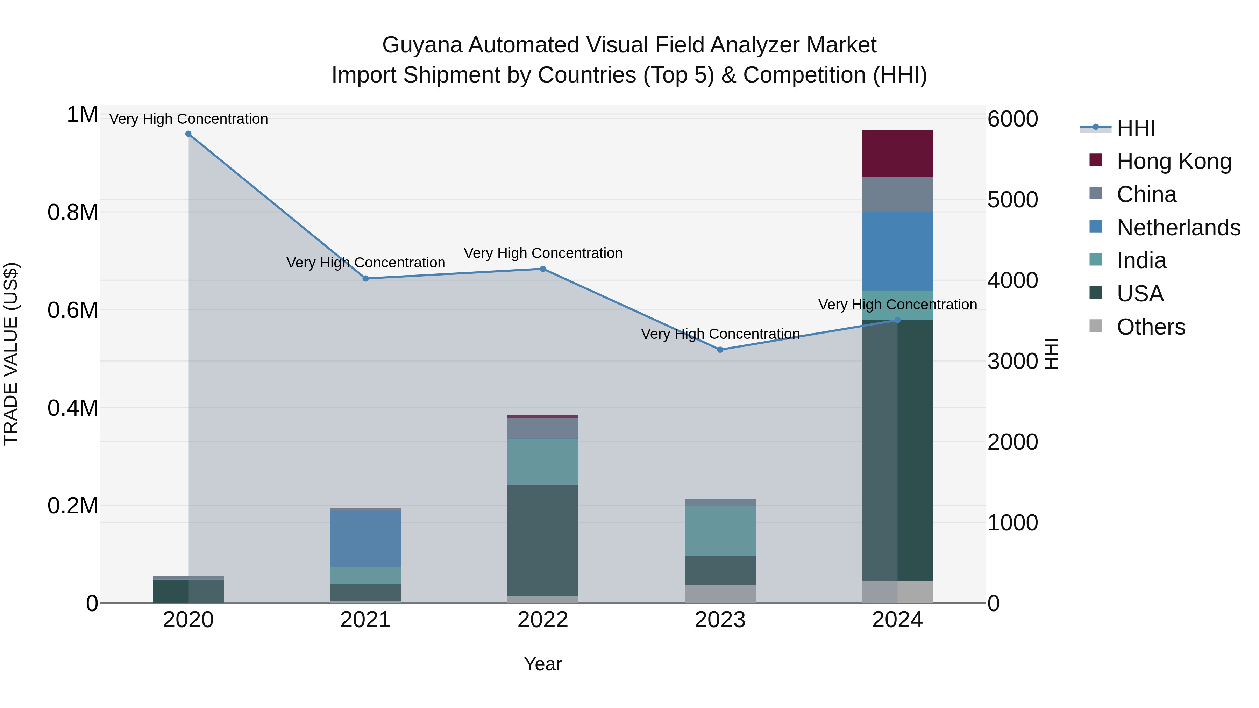Screen dimensions: 1259x708
Task: Click the Year axis title
Action: tap(542, 664)
